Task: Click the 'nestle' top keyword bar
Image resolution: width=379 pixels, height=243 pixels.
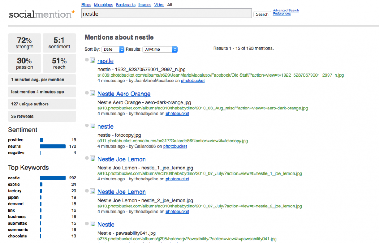Action: [53, 178]
